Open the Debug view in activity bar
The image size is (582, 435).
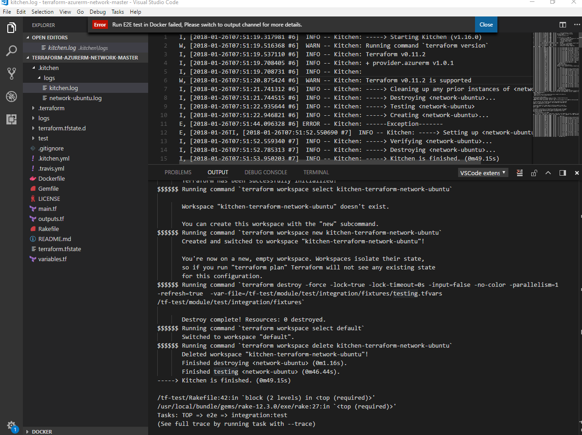tap(11, 97)
